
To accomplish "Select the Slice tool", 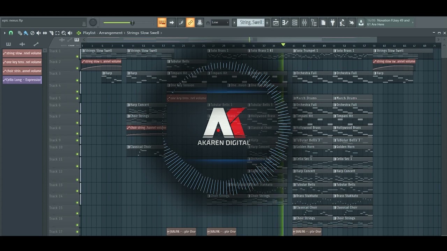I will click(51, 33).
